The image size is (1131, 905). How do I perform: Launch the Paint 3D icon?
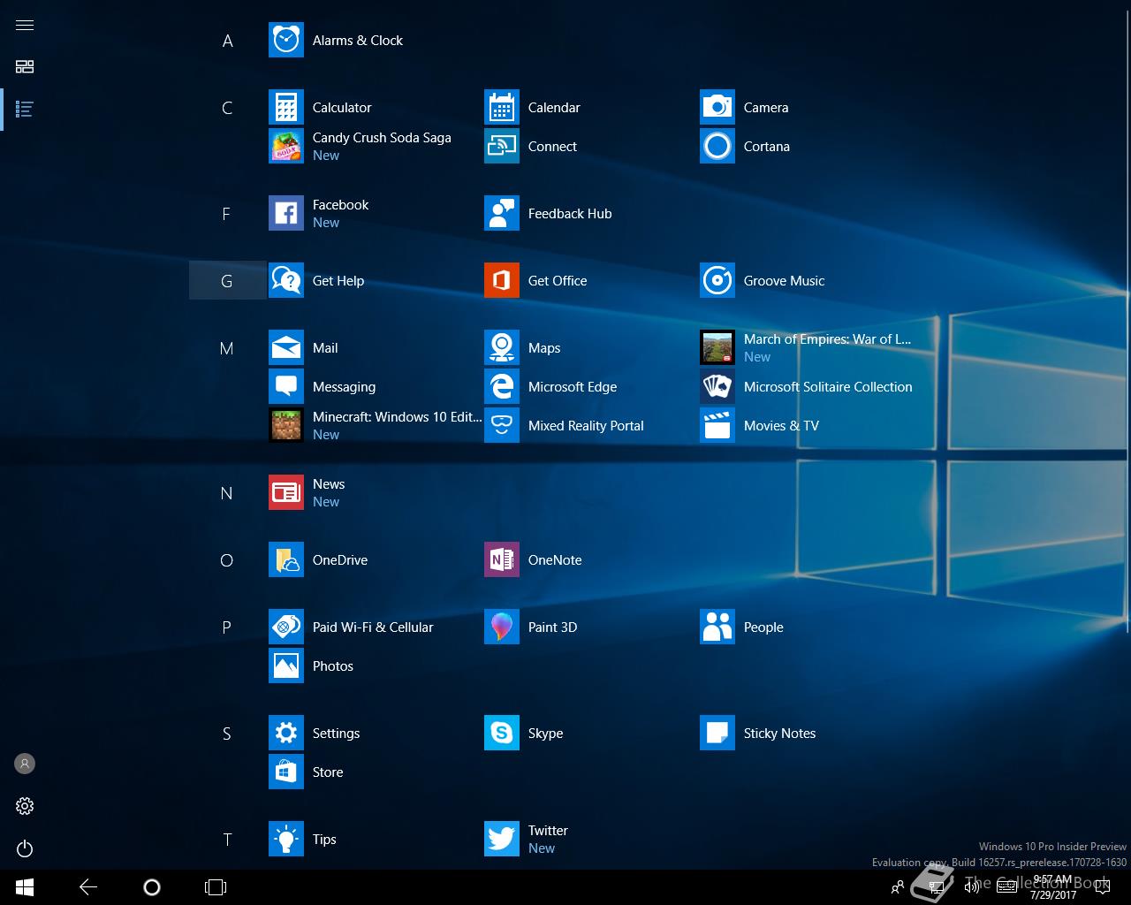coord(502,627)
